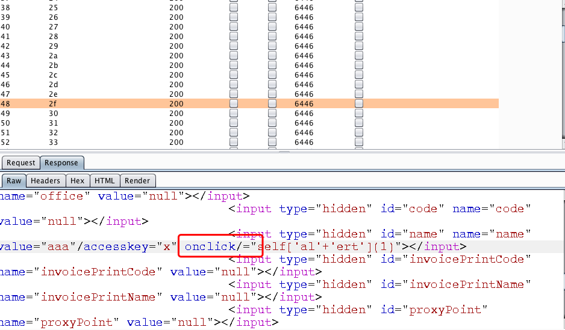Click length 6446 in row 45

304,75
